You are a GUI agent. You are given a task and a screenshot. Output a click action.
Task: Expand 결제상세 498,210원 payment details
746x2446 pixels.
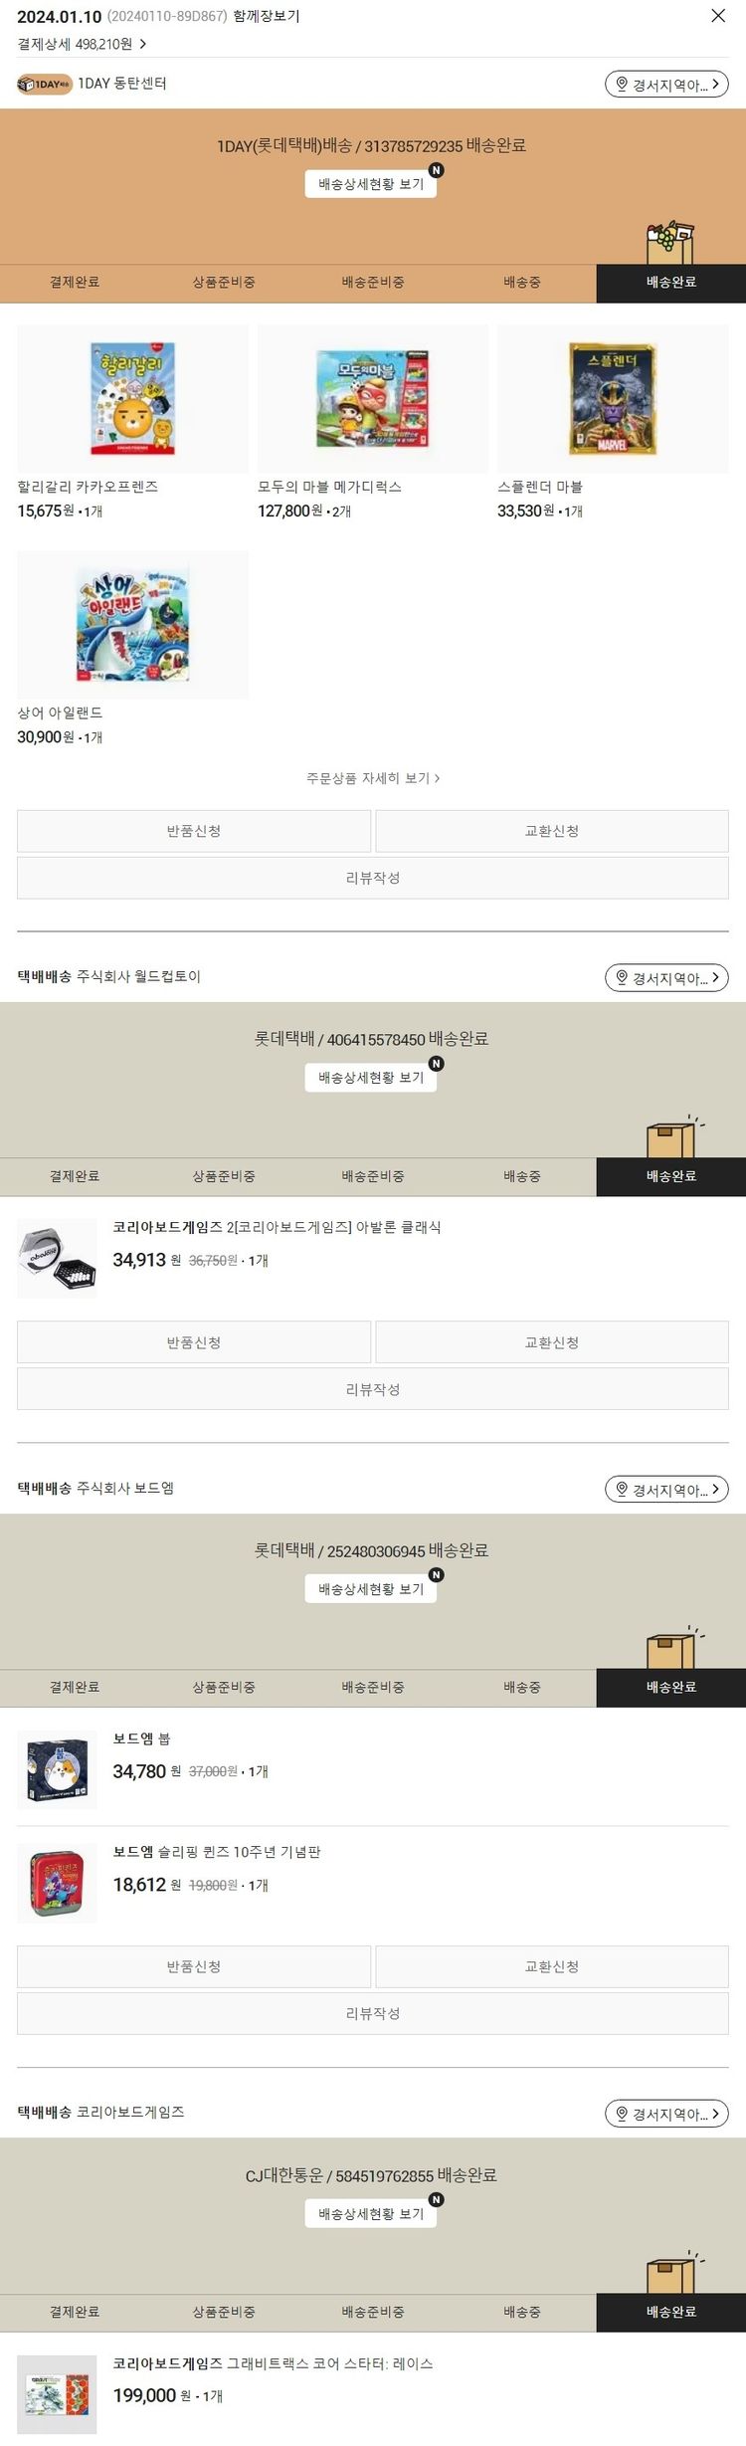coord(82,44)
